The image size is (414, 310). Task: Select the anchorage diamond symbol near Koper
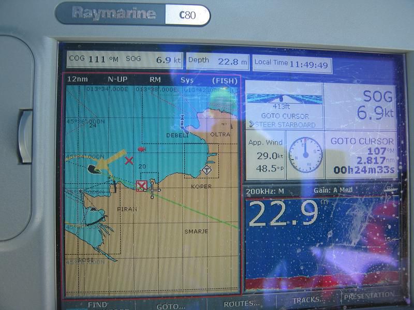coord(207,169)
